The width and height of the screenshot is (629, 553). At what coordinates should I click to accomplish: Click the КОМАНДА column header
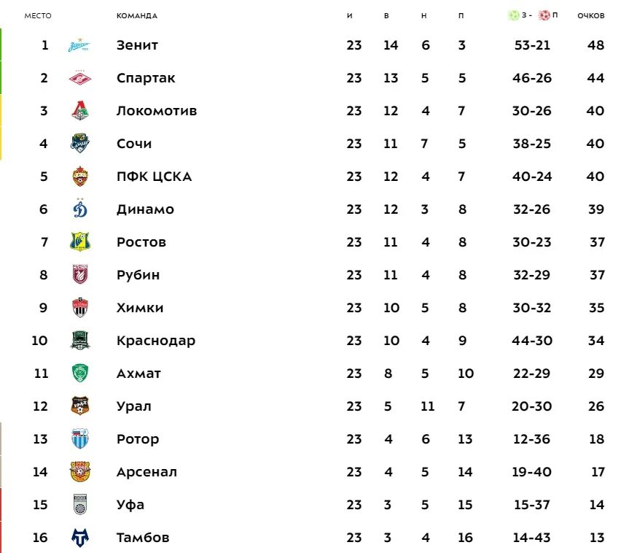(137, 15)
